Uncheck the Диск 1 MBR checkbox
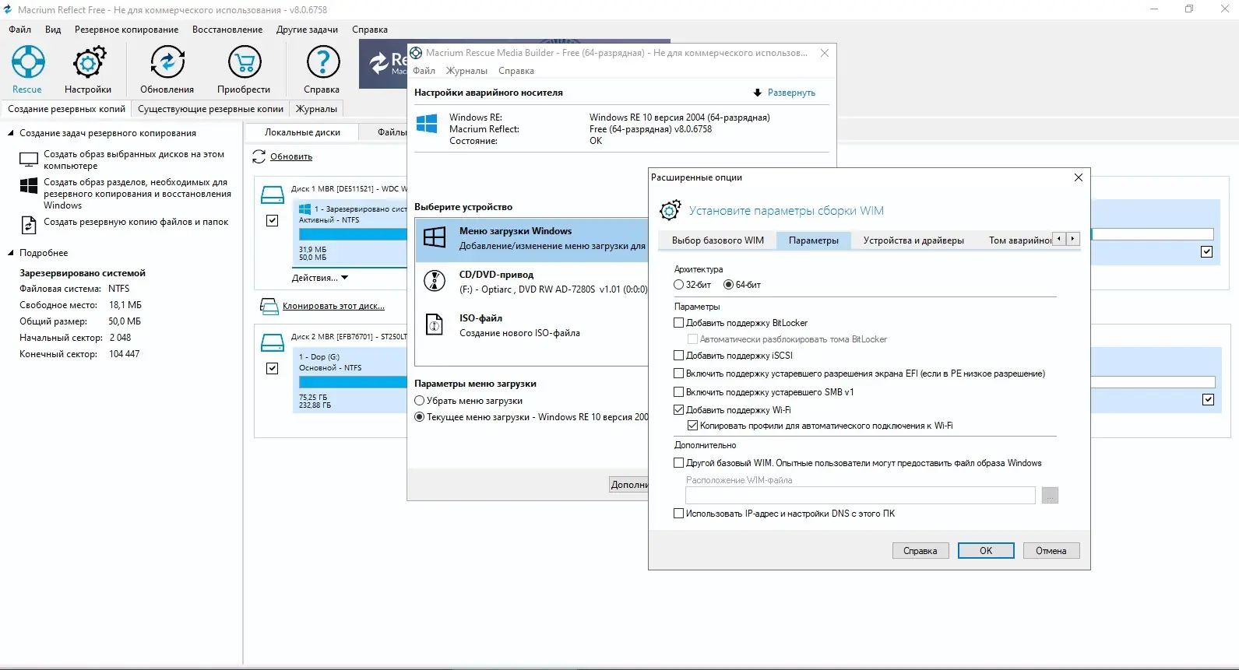 pyautogui.click(x=272, y=220)
